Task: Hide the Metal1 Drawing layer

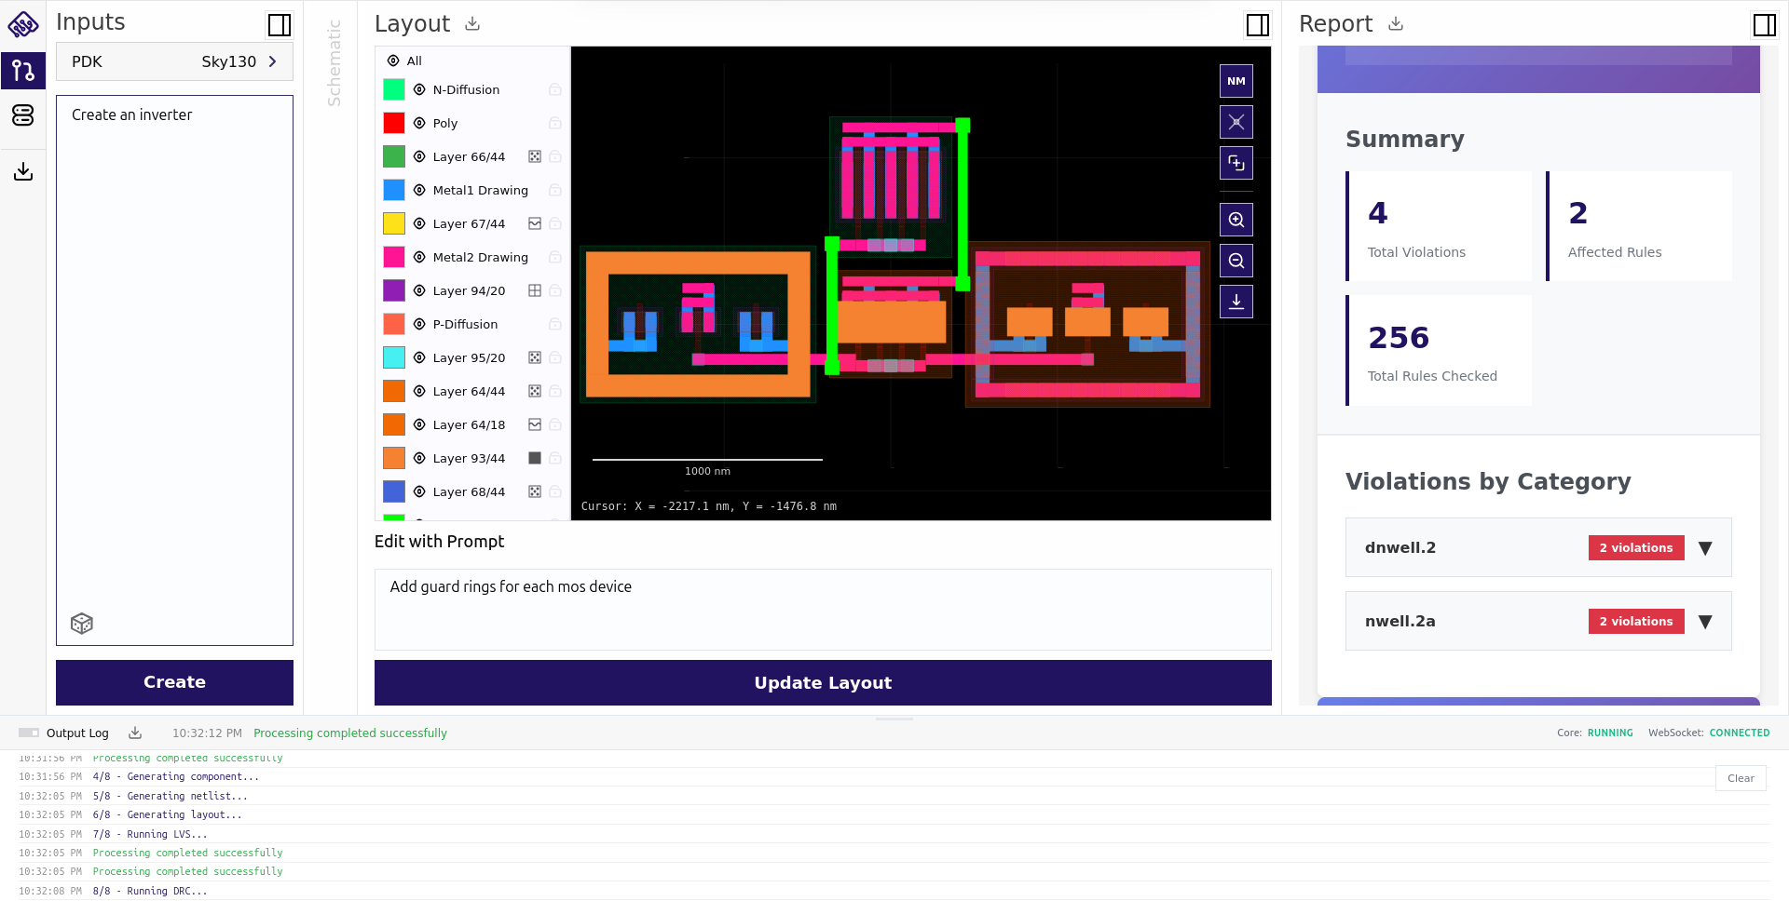Action: 419,190
